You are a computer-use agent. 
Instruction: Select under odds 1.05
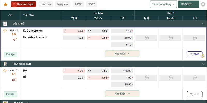[98, 78]
